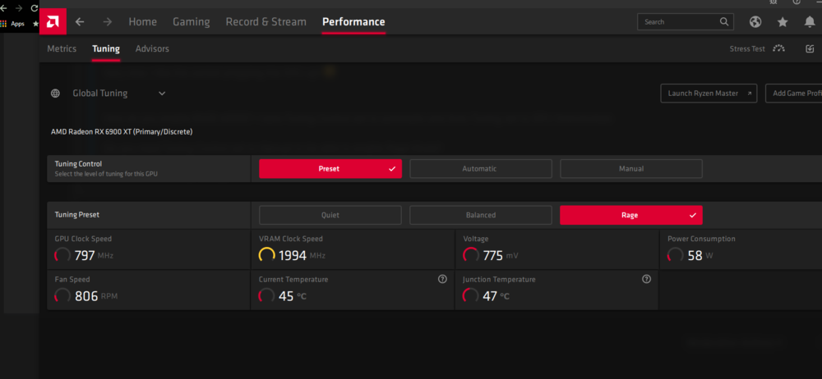822x379 pixels.
Task: Focus the Search input field
Action: [686, 22]
